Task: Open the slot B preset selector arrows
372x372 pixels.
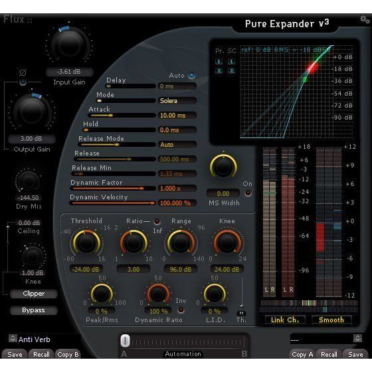Action: [x=357, y=338]
